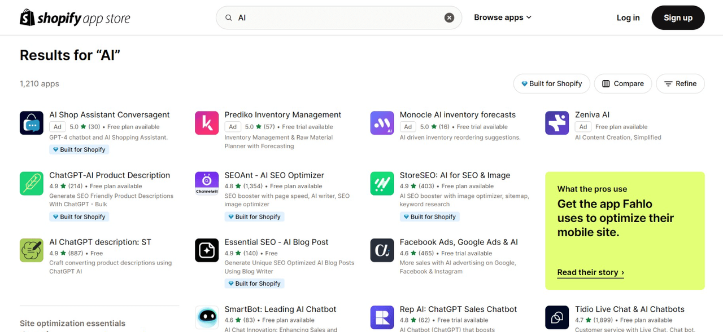
Task: Open the Log in page
Action: (628, 17)
